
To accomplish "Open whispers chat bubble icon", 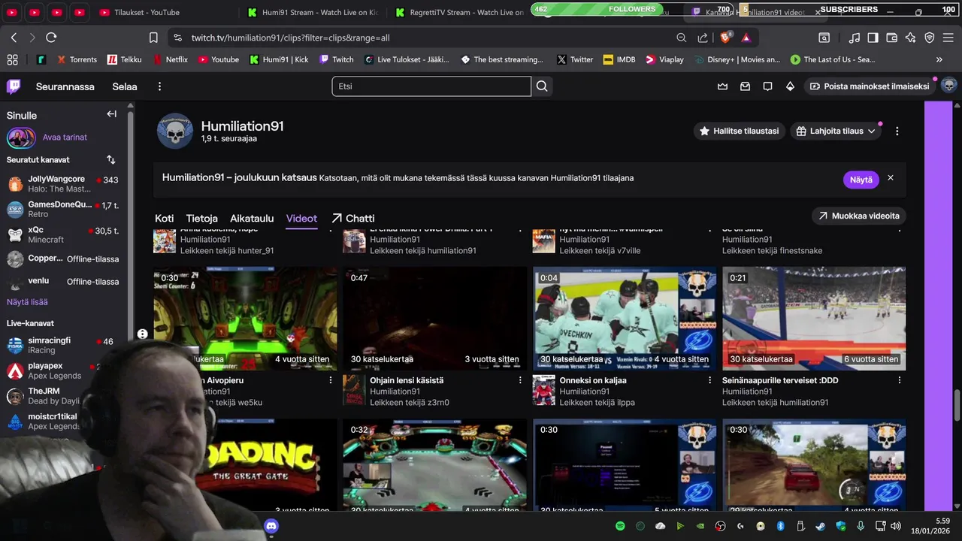I will pyautogui.click(x=767, y=86).
